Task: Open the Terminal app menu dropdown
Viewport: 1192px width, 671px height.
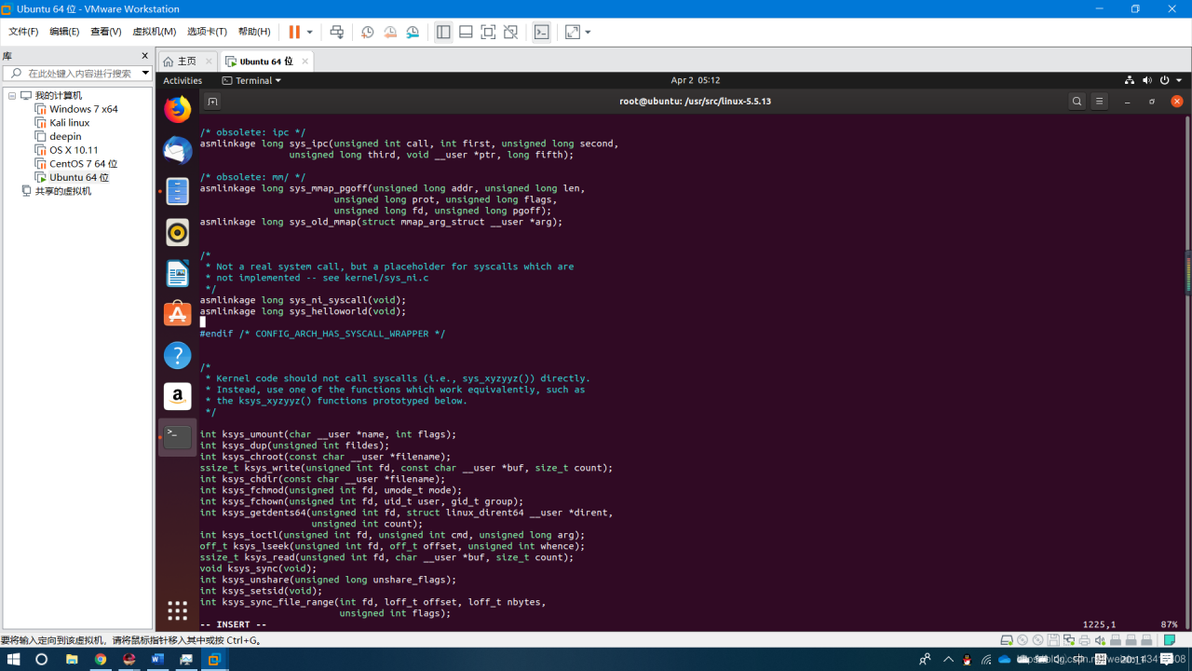Action: coord(251,80)
